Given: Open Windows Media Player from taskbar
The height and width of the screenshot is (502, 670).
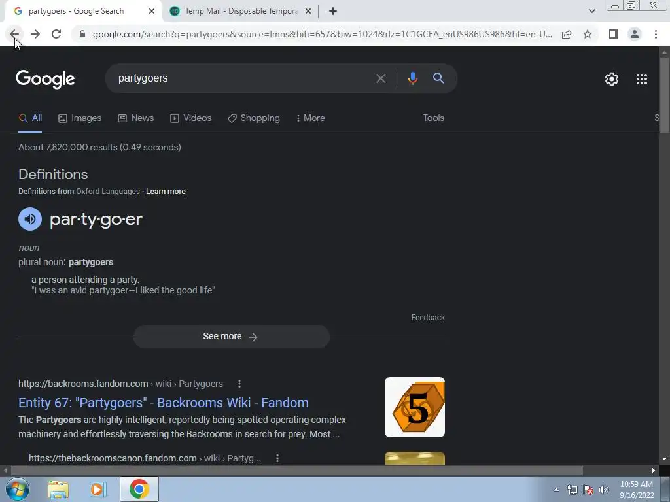Looking at the screenshot, I should click(97, 490).
